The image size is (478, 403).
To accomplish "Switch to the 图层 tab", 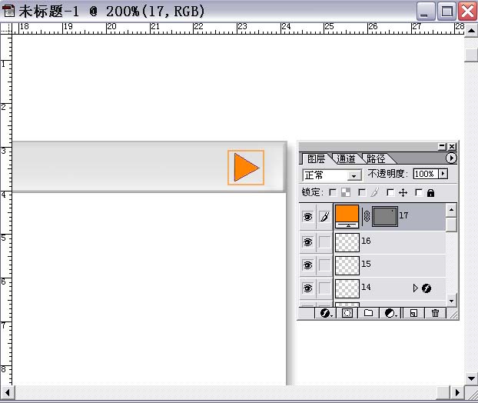I will [x=316, y=158].
